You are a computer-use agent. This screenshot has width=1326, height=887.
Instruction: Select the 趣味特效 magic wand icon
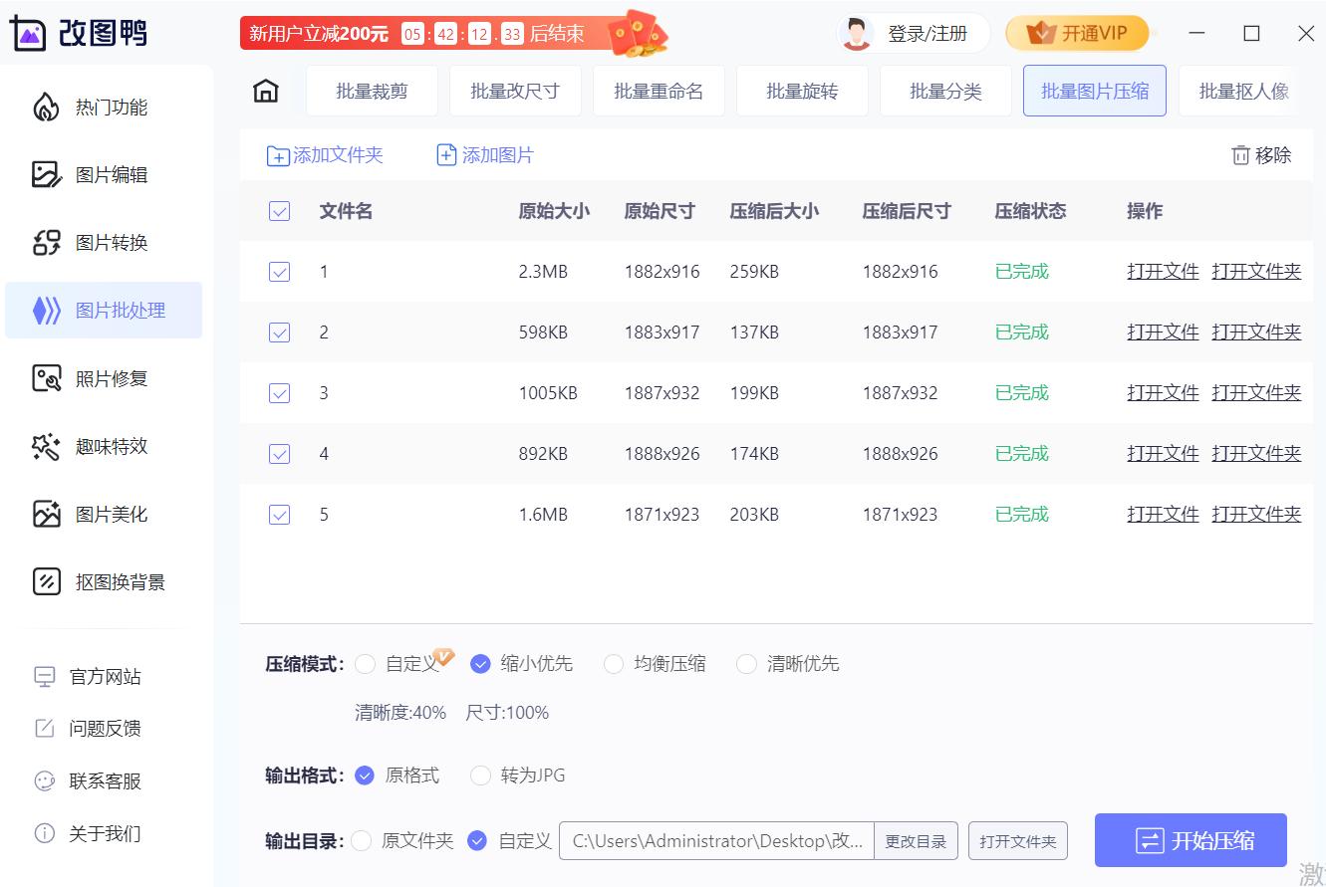pyautogui.click(x=47, y=446)
